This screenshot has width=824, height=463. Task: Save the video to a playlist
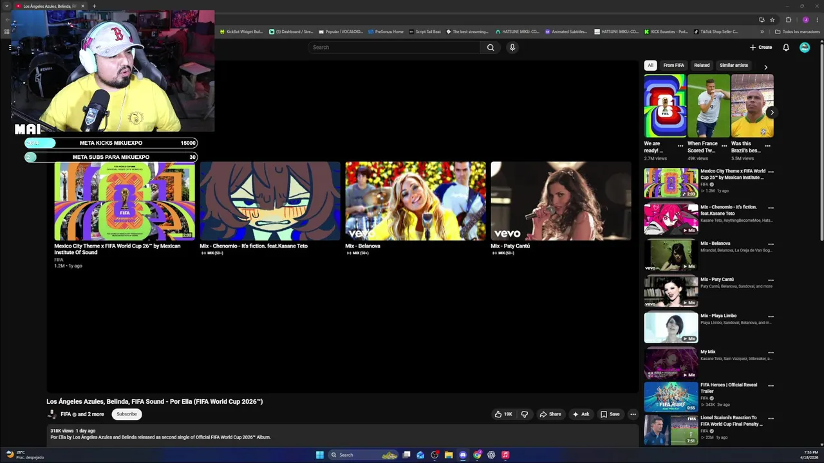tap(610, 414)
